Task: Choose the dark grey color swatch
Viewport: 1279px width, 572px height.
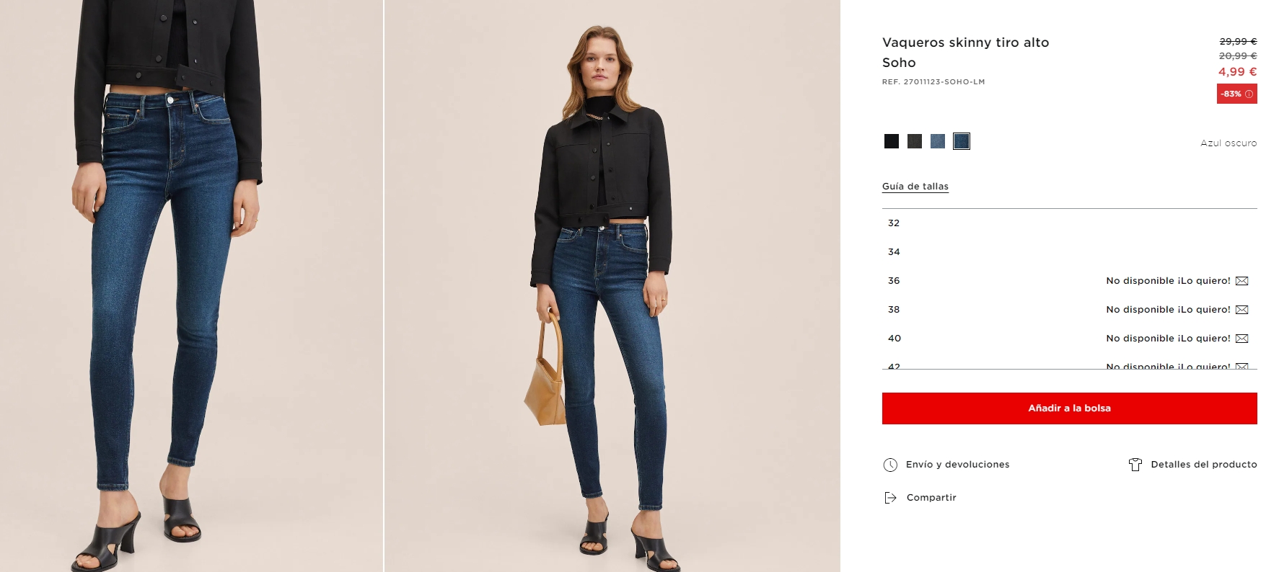Action: [x=915, y=141]
